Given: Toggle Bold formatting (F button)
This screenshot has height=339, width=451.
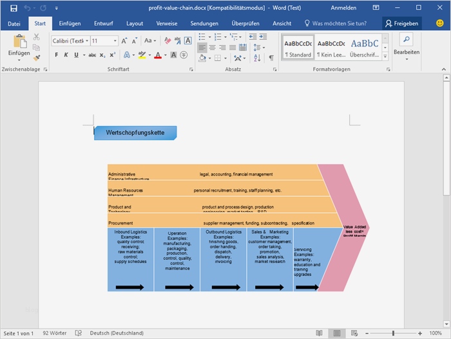Looking at the screenshot, I should click(x=57, y=55).
